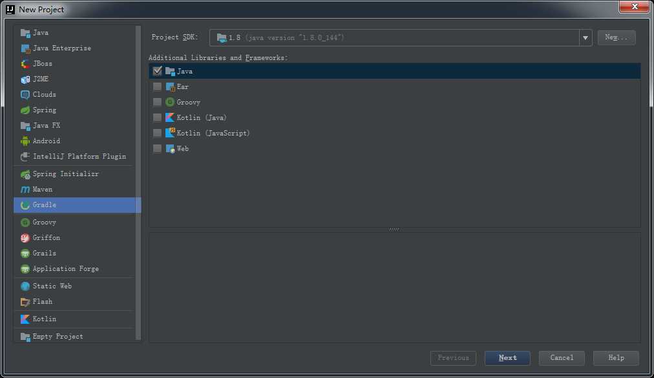This screenshot has height=378, width=654.
Task: Choose the Kotlin icon in left sidebar
Action: pyautogui.click(x=25, y=319)
